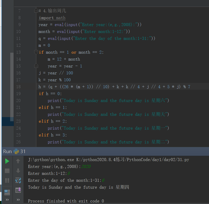
Task: Click line number 18 in the gutter
Action: [x=18, y=86]
